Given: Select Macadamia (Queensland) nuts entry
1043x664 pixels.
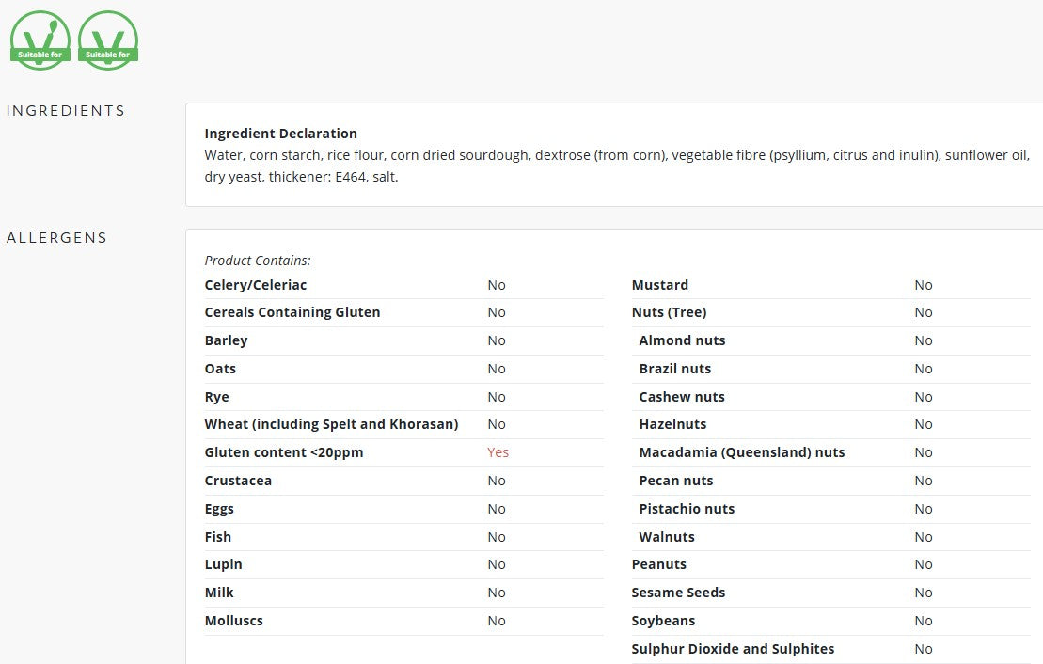Looking at the screenshot, I should 742,452.
